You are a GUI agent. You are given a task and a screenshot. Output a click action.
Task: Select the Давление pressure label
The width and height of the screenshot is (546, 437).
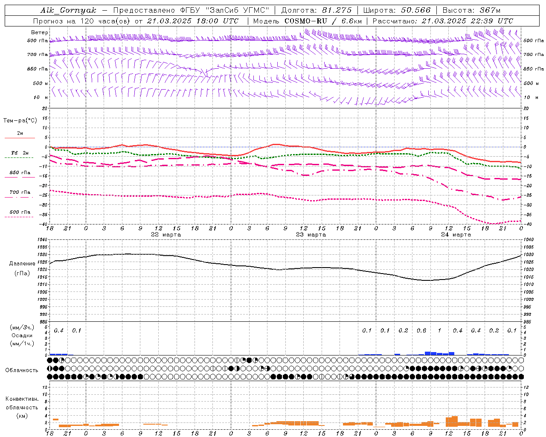pos(22,264)
